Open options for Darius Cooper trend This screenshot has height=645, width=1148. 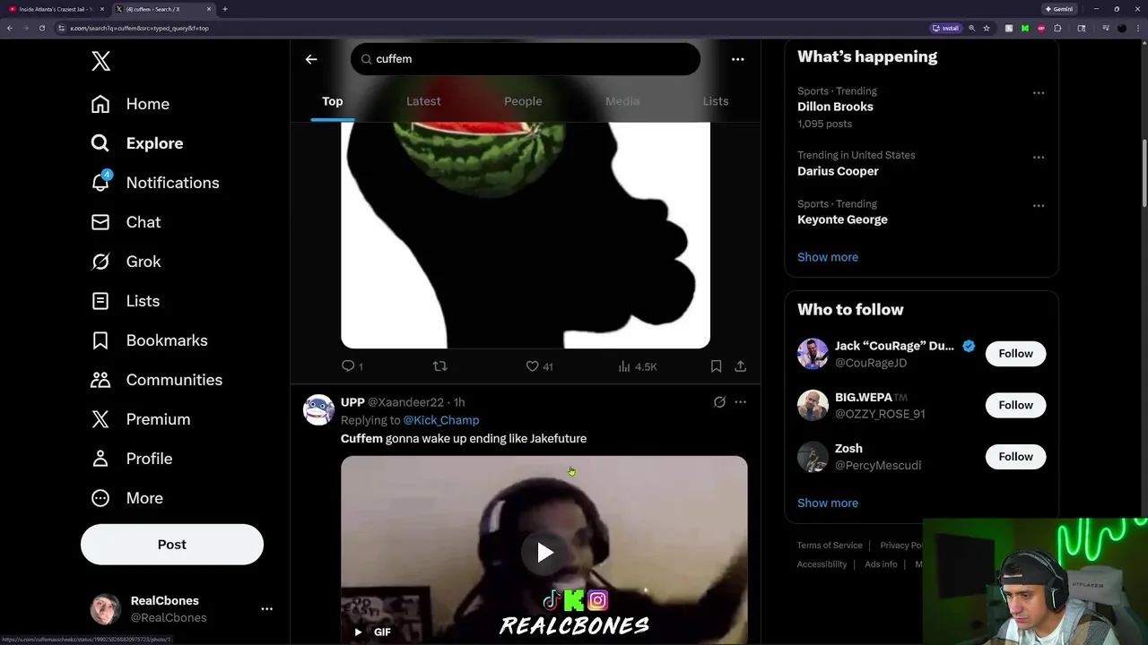1039,157
